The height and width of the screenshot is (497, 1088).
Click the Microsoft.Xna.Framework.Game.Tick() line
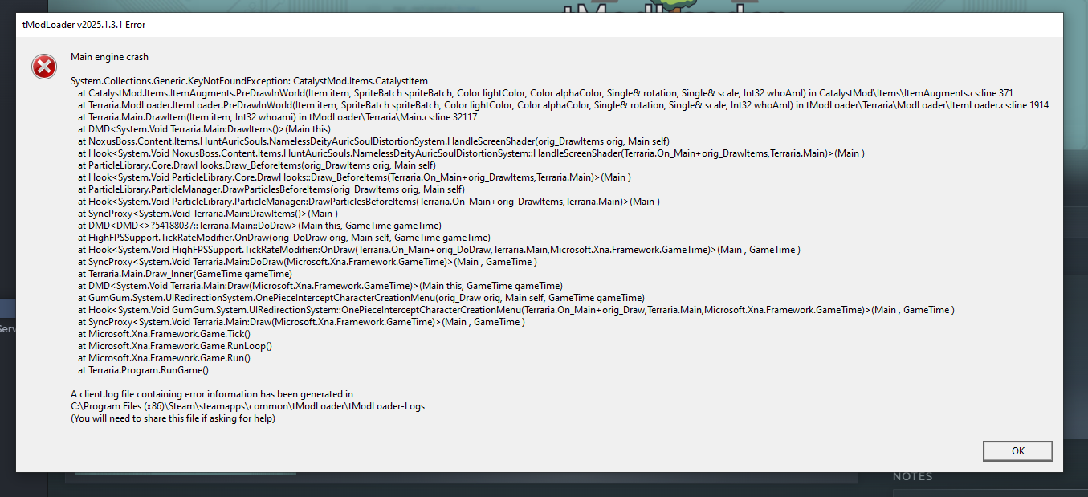(164, 334)
